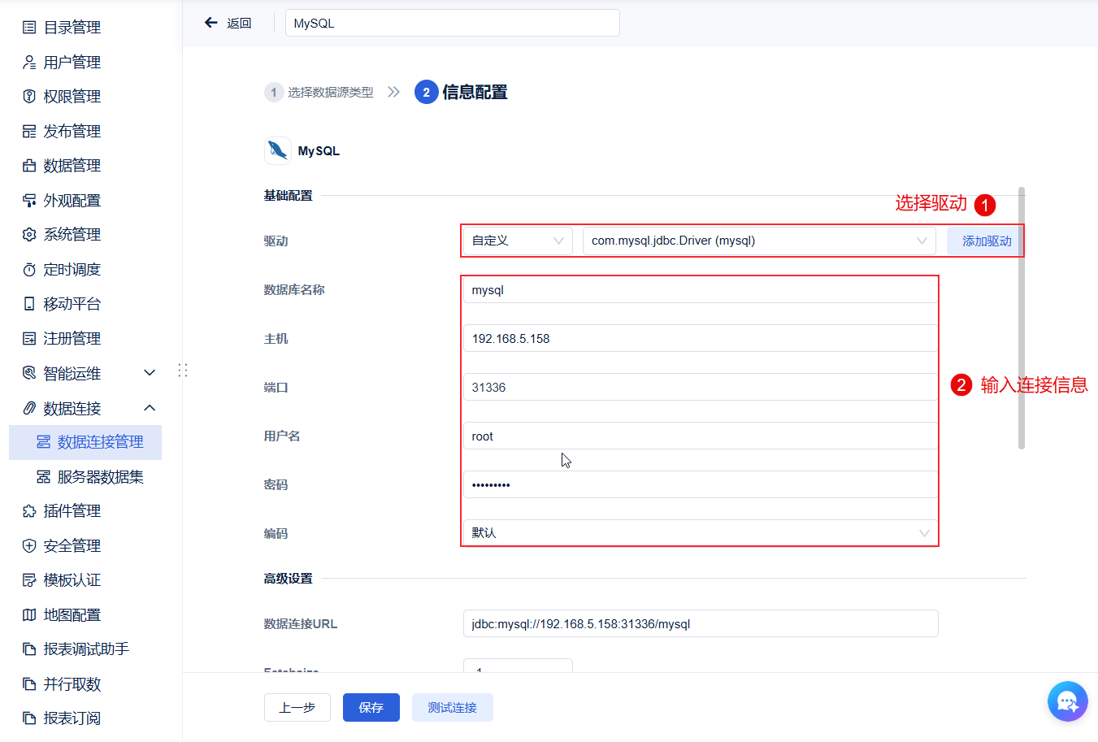Open the com.mysql.jdbc.Driver dropdown
1098x742 pixels.
(759, 241)
